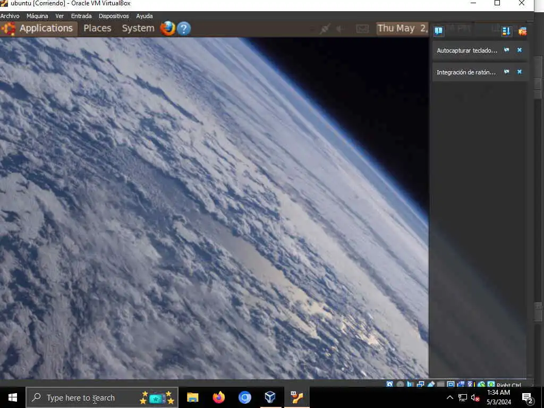
Task: Click the hard disk activity status icon
Action: pyautogui.click(x=390, y=385)
